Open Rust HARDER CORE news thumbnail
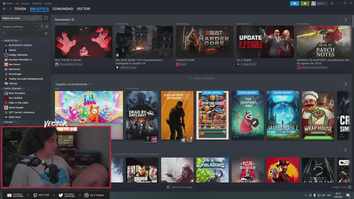 tap(204, 42)
